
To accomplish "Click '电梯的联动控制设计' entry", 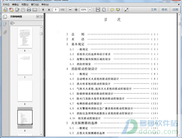I will [x=89, y=103].
